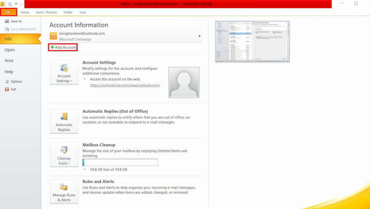Select the Folder ribbon tab
The width and height of the screenshot is (370, 209).
[68, 12]
